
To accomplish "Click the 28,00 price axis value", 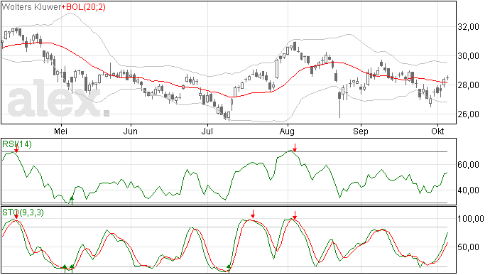I will [x=468, y=85].
